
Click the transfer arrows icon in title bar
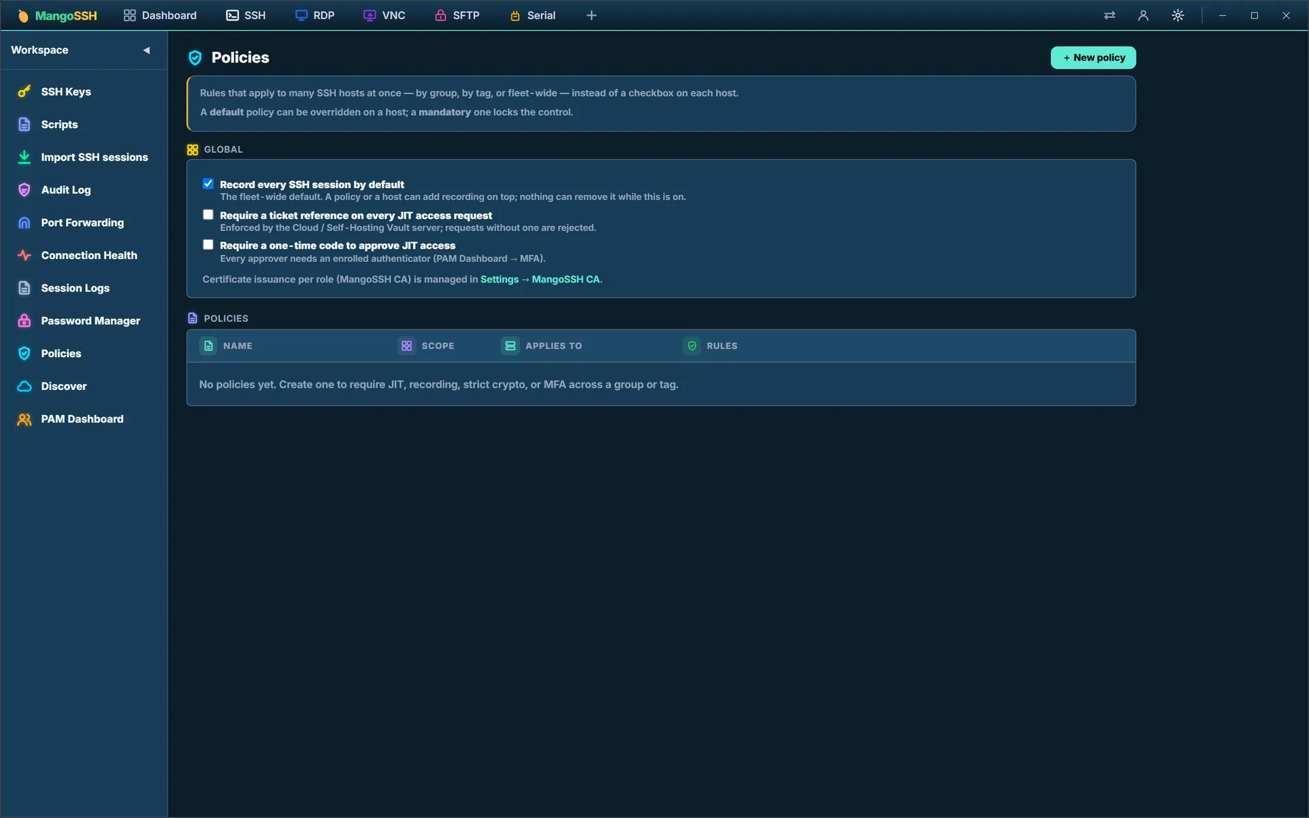pos(1110,15)
